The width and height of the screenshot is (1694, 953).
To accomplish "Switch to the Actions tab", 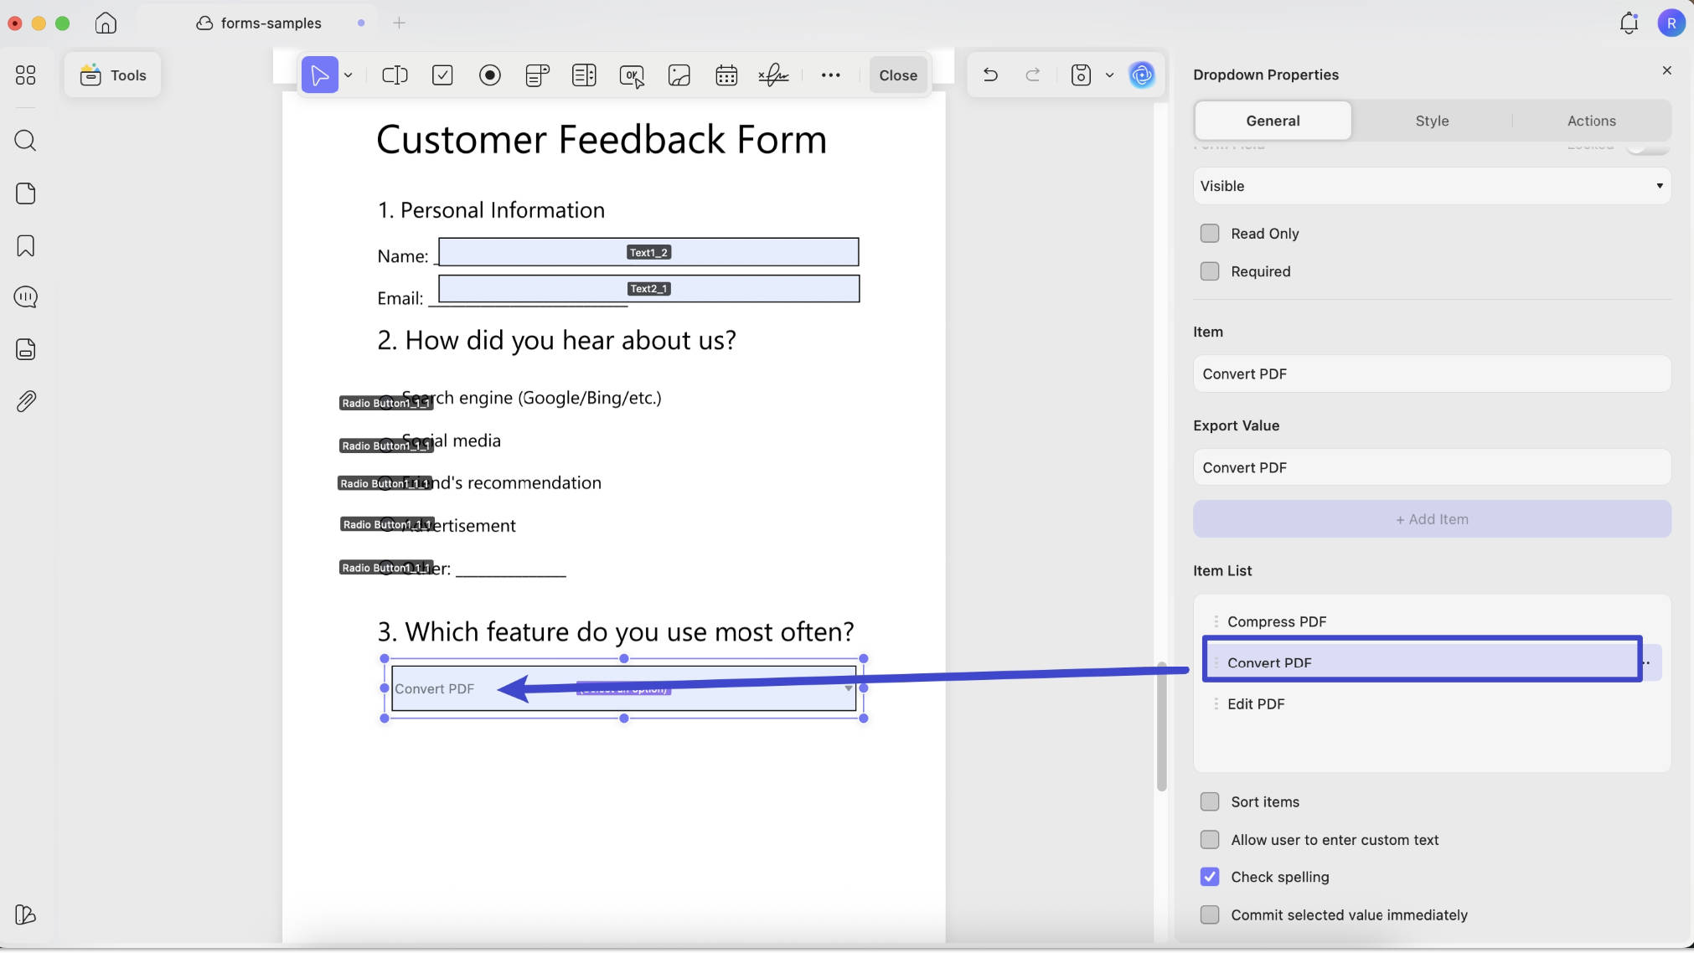I will (1591, 121).
